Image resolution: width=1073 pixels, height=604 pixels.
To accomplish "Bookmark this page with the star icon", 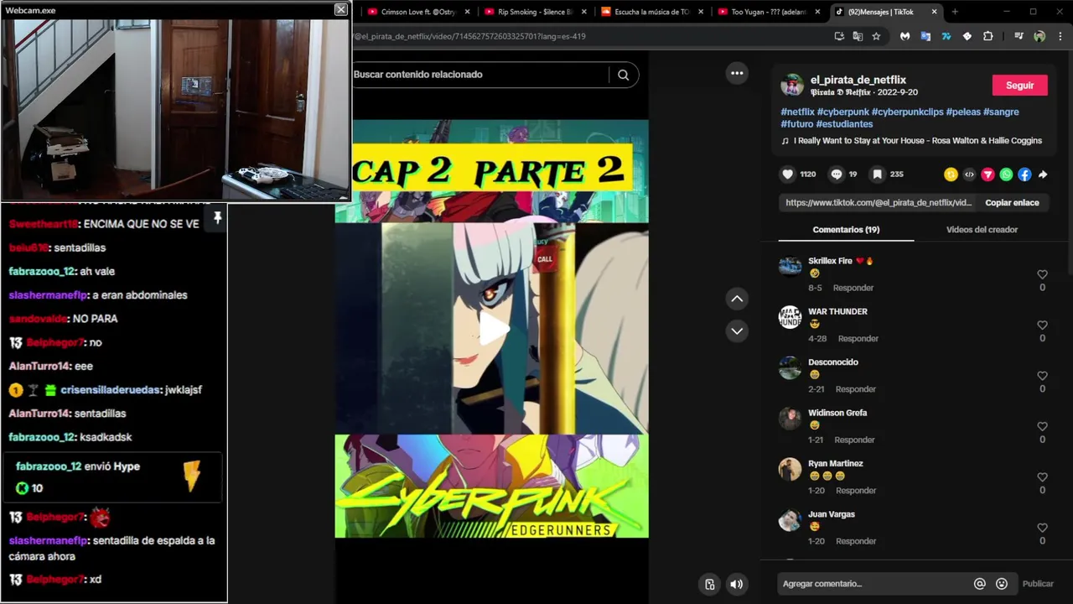I will (876, 36).
